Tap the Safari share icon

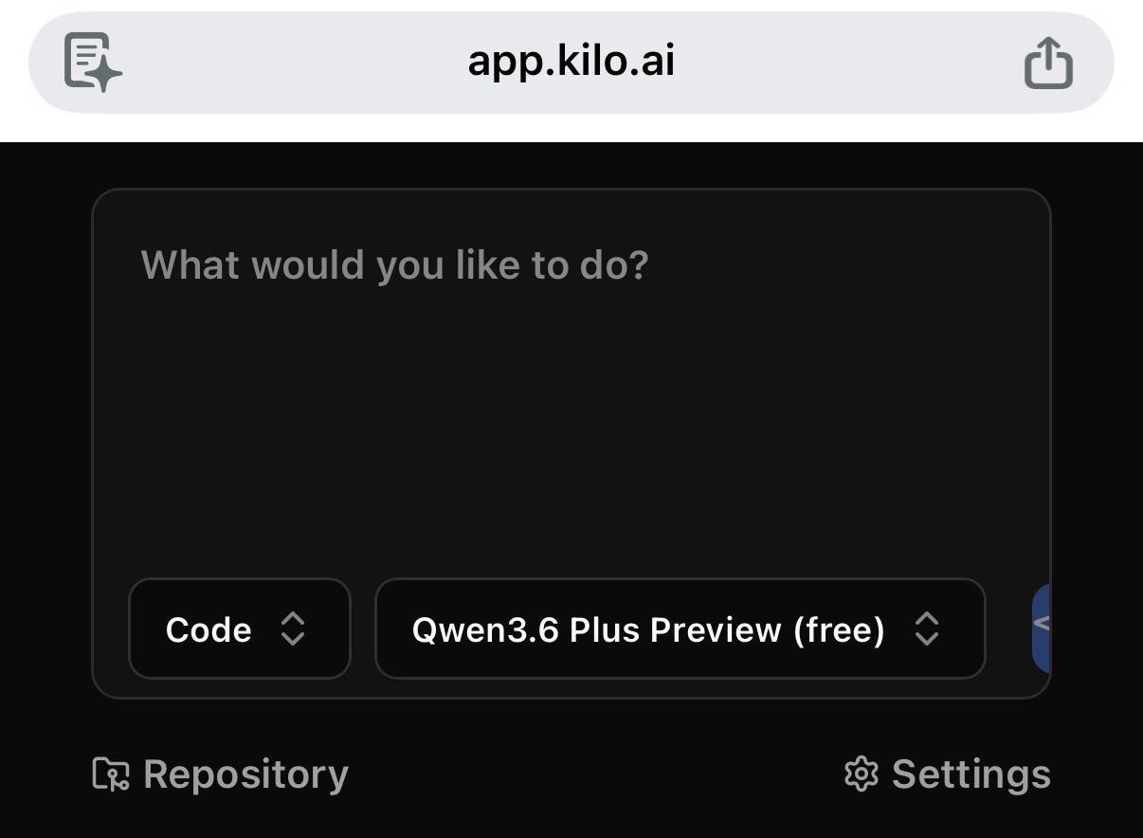pyautogui.click(x=1048, y=63)
